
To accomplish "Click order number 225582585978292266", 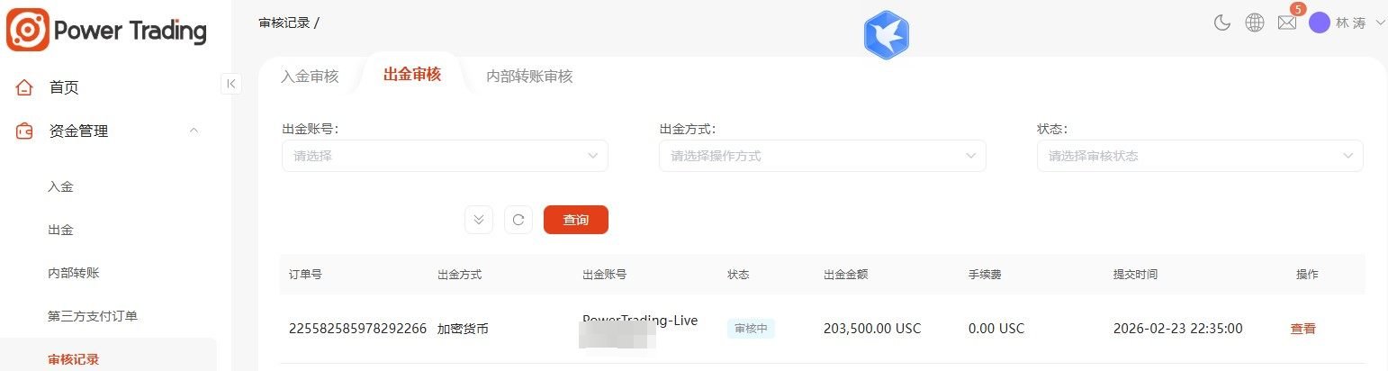I will click(357, 329).
